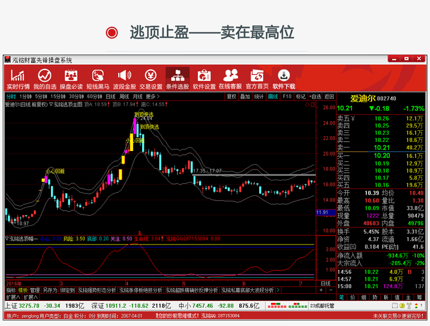The image size is (430, 326).
Task: Switch to 30分钟 timeframe
Action: [76, 96]
